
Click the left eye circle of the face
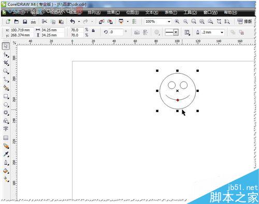tap(171, 85)
